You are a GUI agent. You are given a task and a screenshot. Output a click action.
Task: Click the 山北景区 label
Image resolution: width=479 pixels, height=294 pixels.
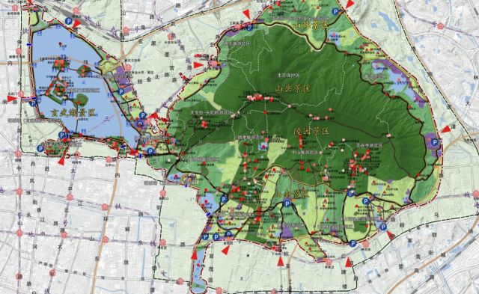pyautogui.click(x=311, y=25)
